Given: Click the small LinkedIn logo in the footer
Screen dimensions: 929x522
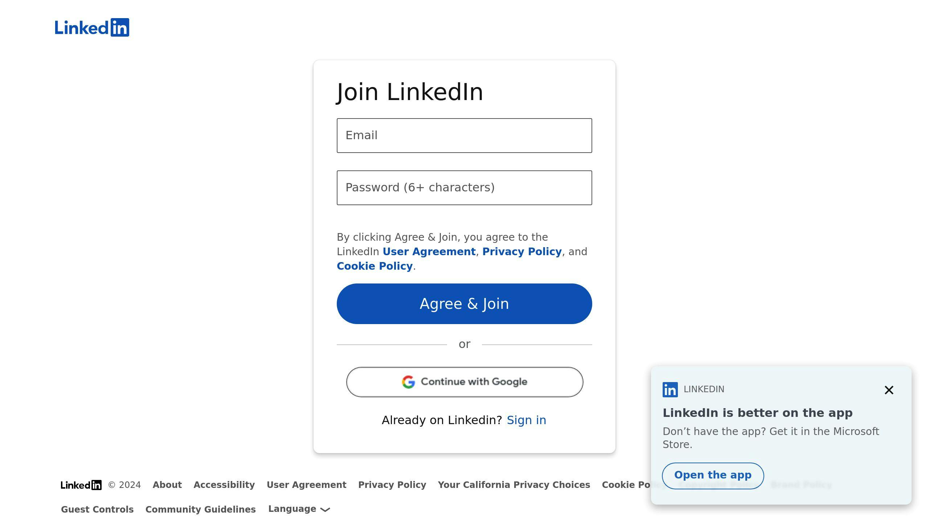Looking at the screenshot, I should pyautogui.click(x=81, y=485).
